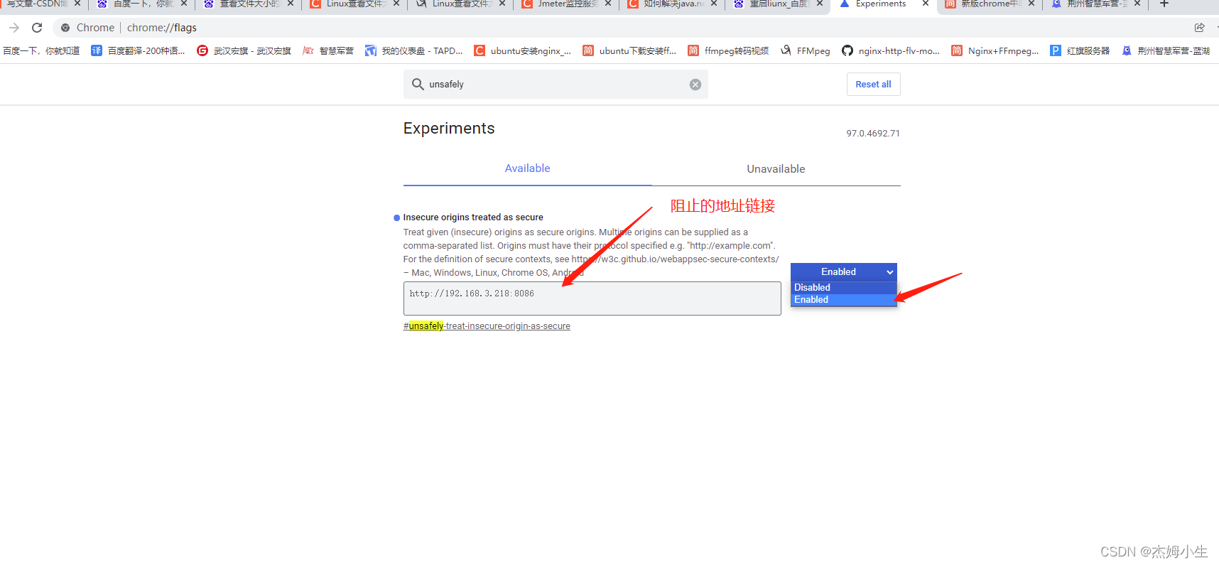Reload the chrome://flags page
The height and width of the screenshot is (565, 1219).
37,28
